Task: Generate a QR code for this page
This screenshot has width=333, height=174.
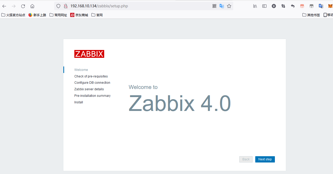Action: (x=214, y=6)
